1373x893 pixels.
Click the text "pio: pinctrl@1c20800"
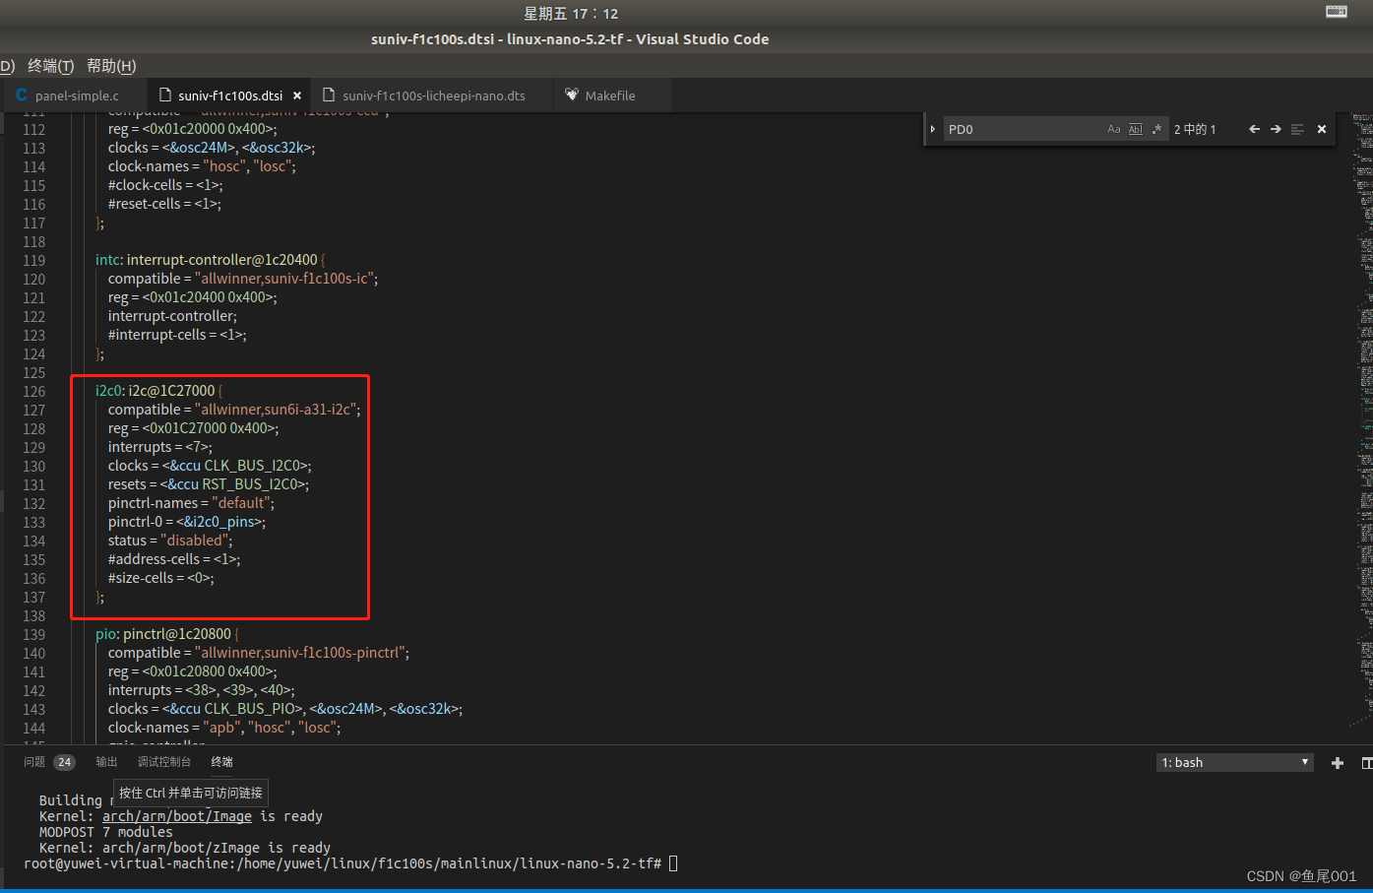[x=163, y=634]
